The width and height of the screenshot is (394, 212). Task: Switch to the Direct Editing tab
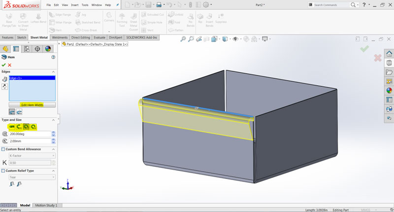pos(81,38)
